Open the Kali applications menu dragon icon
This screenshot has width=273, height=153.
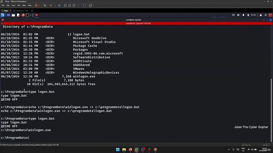(3, 15)
